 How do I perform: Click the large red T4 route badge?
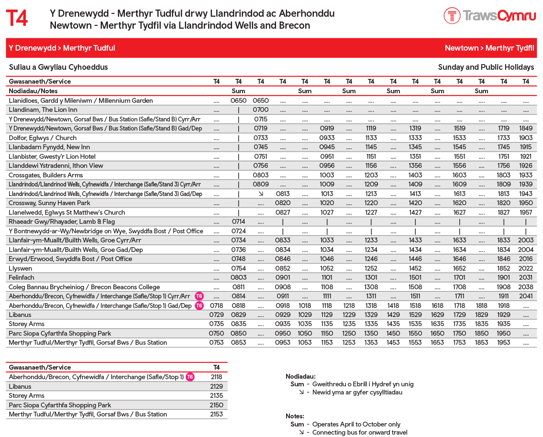point(17,19)
